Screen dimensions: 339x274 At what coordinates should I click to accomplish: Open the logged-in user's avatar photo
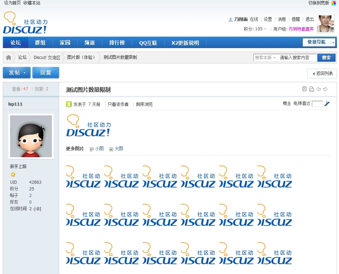point(325,24)
